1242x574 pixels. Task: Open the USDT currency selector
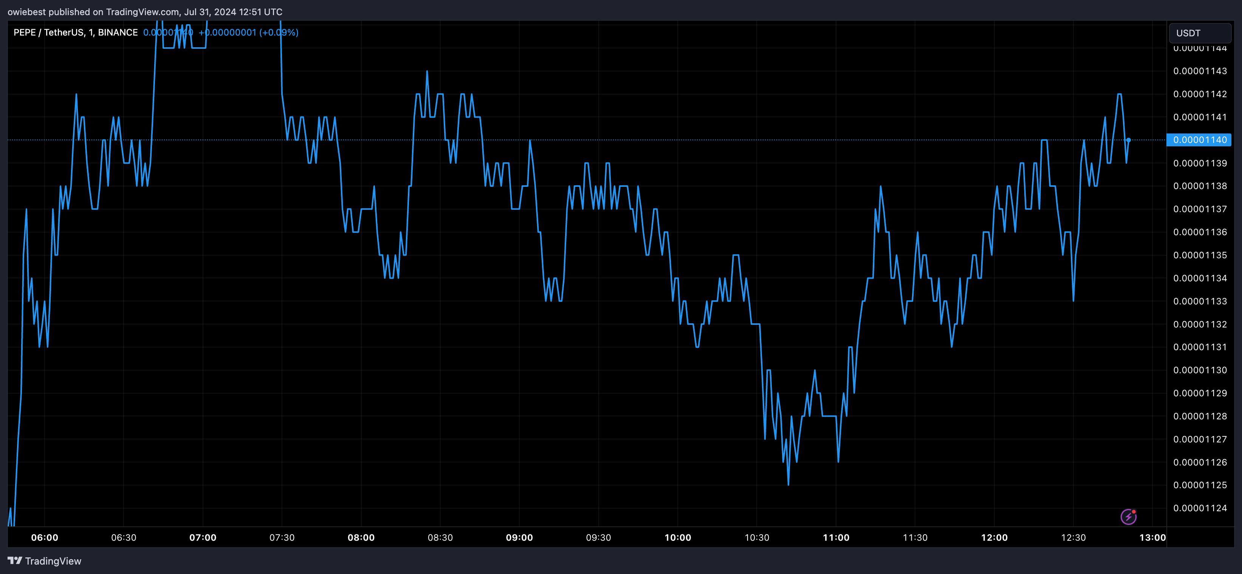point(1200,33)
